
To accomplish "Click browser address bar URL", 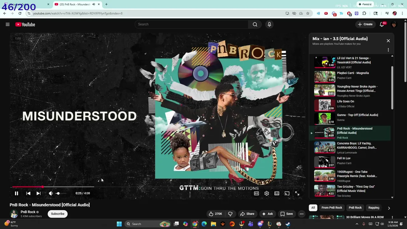I will tap(78, 13).
